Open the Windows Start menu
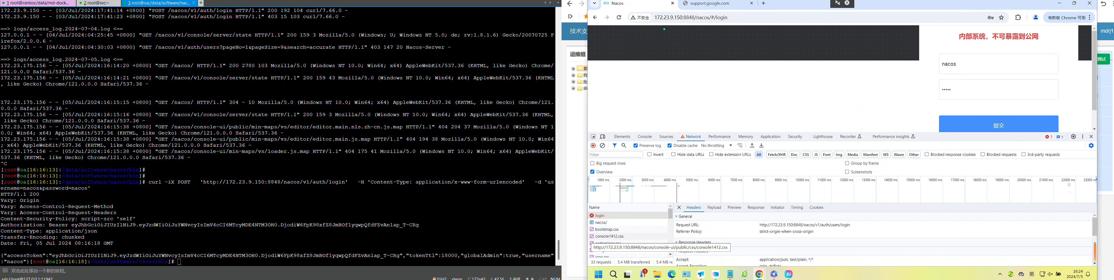This screenshot has height=280, width=1114. 598,274
